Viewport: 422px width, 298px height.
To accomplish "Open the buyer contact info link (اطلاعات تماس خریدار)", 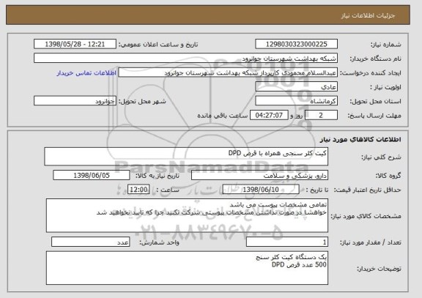I will [x=86, y=73].
